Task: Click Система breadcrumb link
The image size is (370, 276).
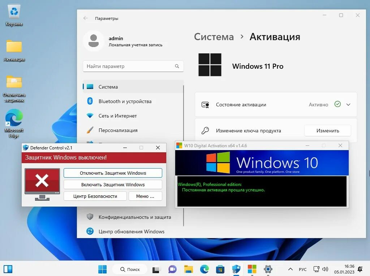Action: 214,37
